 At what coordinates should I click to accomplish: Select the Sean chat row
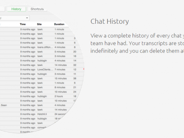click(37, 105)
